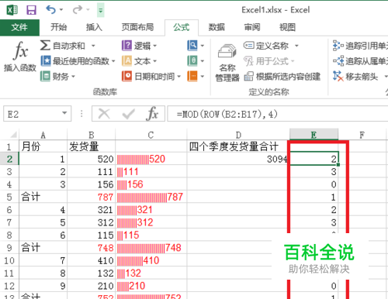This screenshot has height=299, width=388.
Task: Click cell B12 with value 210
Action: tap(91, 286)
